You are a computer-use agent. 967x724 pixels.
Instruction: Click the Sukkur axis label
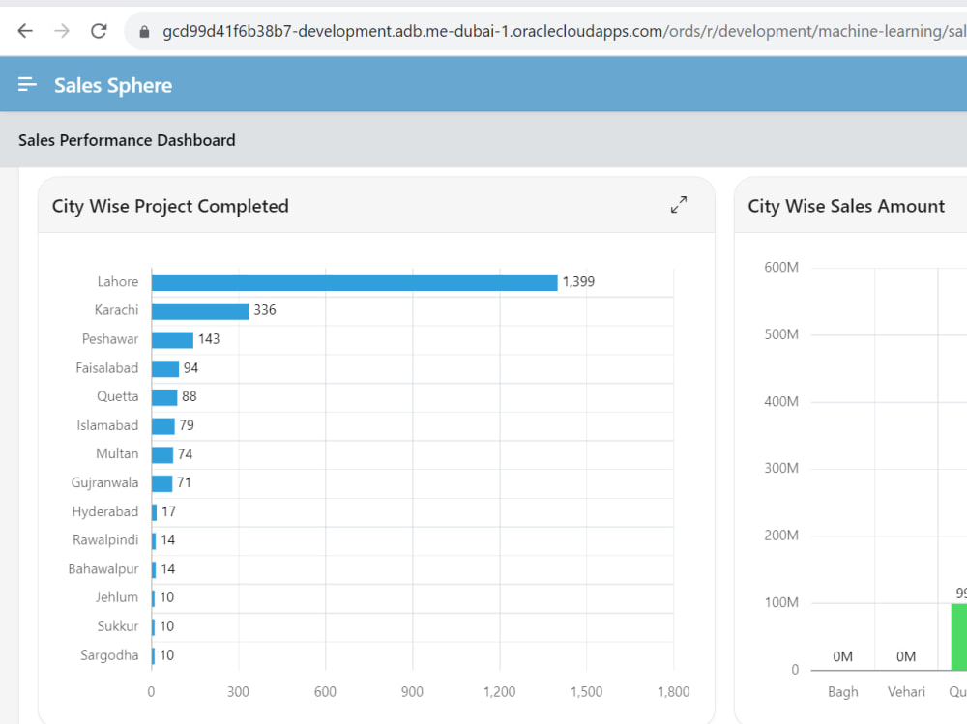tap(118, 626)
